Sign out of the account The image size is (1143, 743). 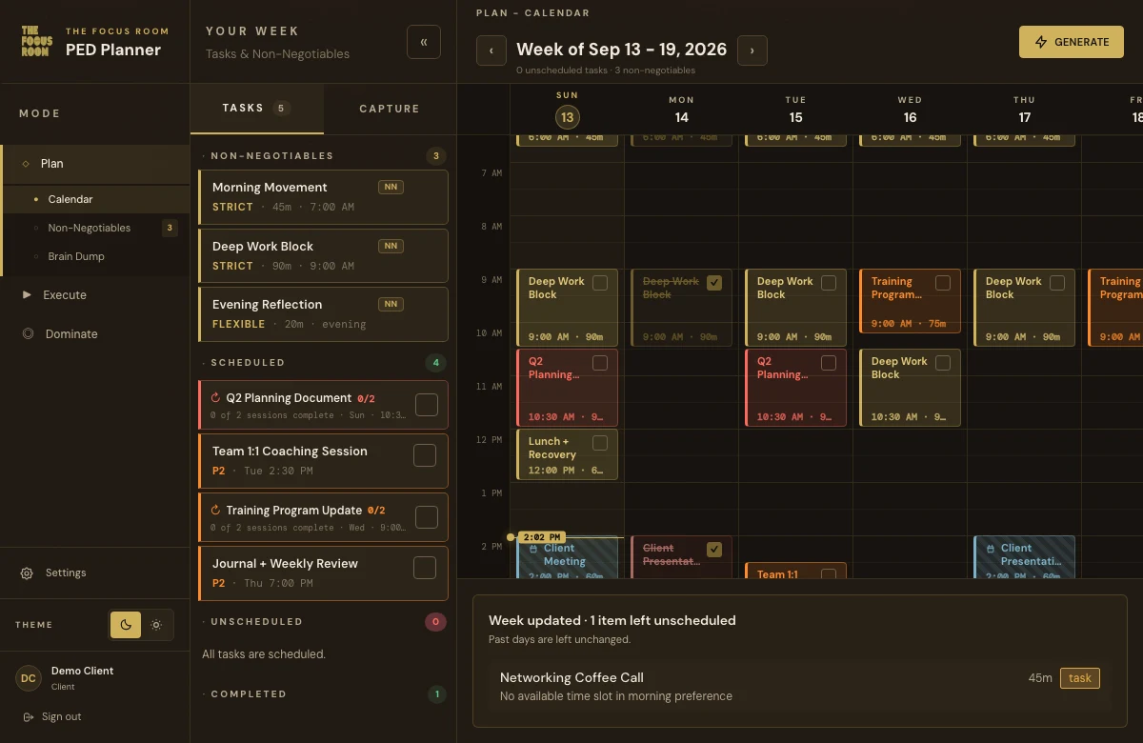click(53, 716)
